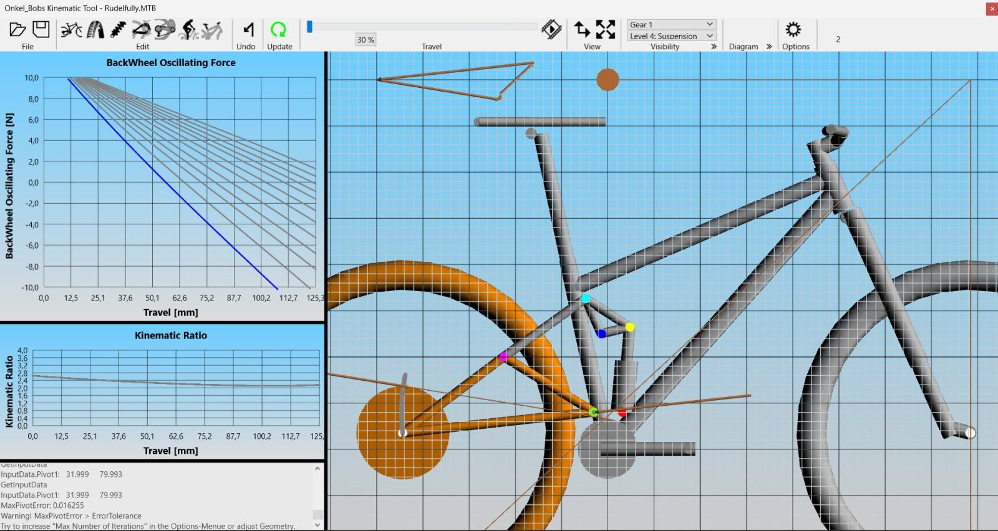Screen dimensions: 998x531
Task: Save the file using floppy disk icon
Action: tap(41, 29)
